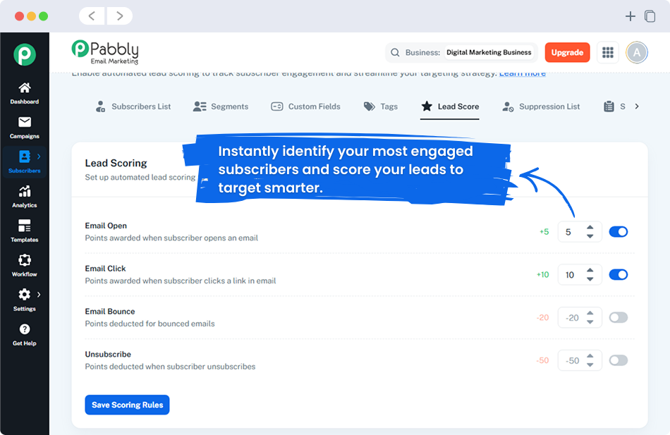Open the Learn more link
Image resolution: width=670 pixels, height=435 pixels.
pyautogui.click(x=523, y=73)
